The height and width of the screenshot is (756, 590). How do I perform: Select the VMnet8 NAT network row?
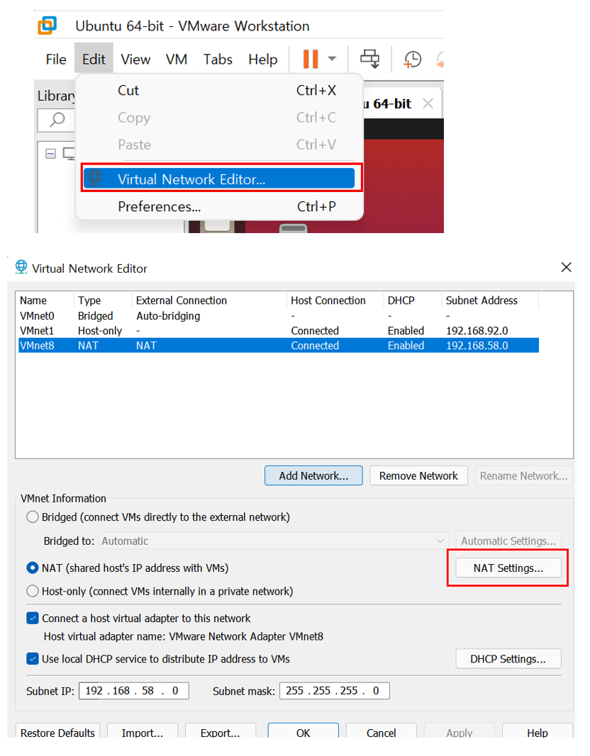point(279,346)
